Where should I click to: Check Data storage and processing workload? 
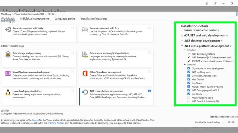pyautogui.click(x=73, y=53)
